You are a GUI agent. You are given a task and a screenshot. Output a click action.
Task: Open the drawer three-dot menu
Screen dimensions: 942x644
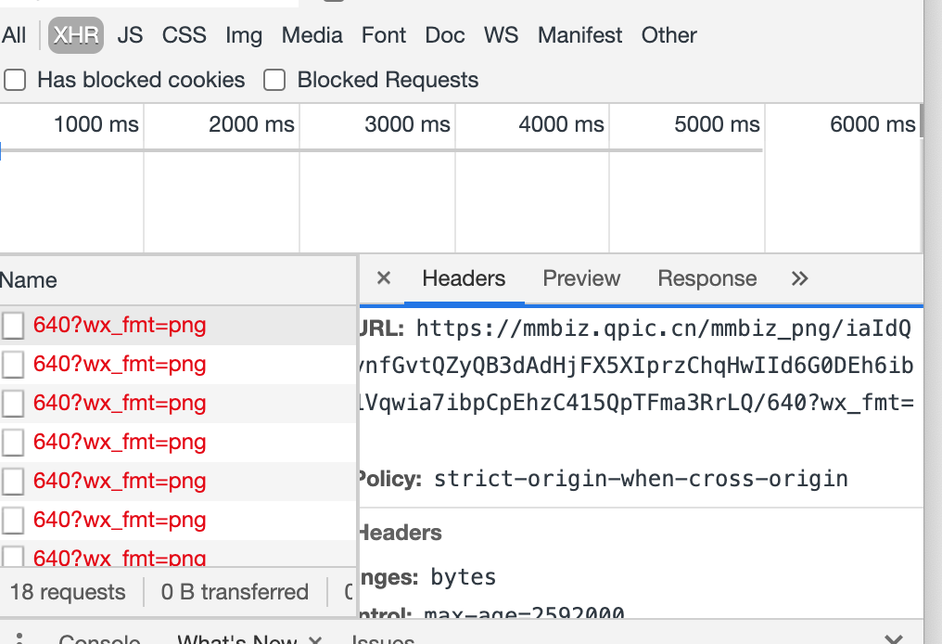click(x=19, y=638)
